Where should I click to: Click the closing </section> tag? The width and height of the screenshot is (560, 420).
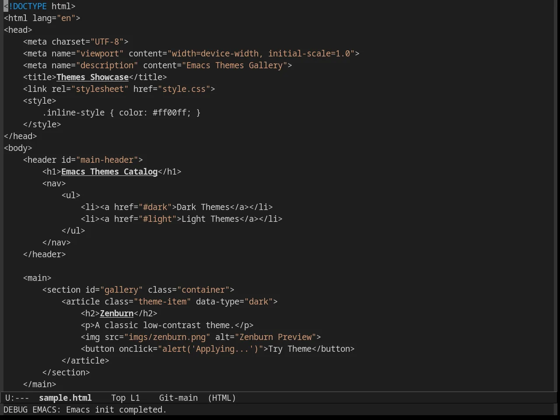66,372
